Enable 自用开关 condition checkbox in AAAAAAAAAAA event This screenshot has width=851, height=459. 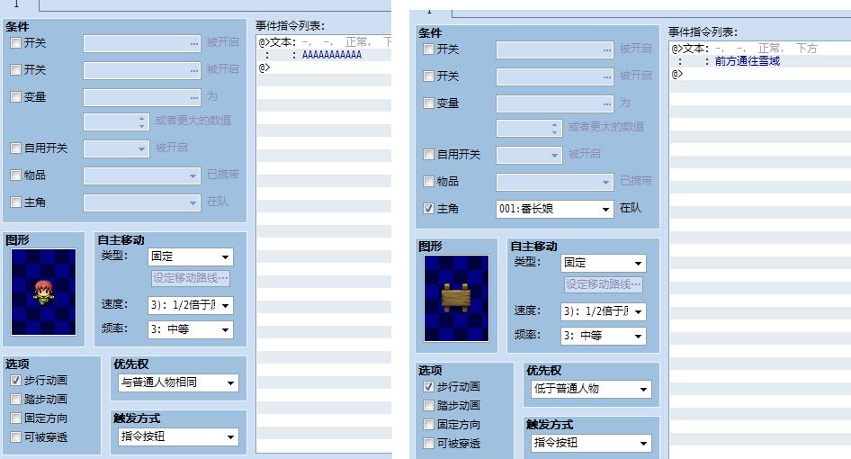tap(15, 148)
